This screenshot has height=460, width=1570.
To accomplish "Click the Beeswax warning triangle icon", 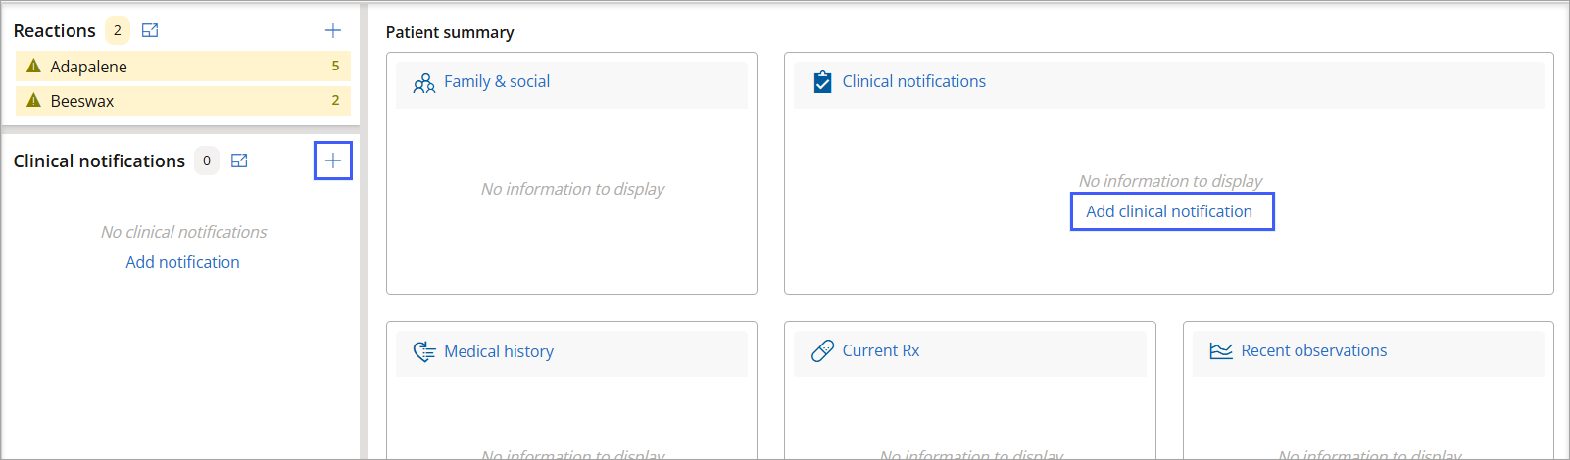I will click(x=33, y=100).
